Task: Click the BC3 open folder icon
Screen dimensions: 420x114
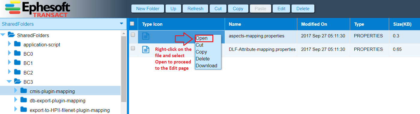Action: click(17, 81)
